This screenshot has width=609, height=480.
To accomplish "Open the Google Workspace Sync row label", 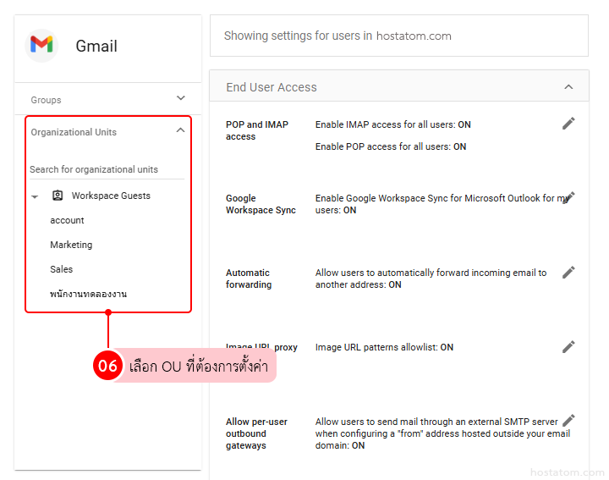I will point(261,204).
